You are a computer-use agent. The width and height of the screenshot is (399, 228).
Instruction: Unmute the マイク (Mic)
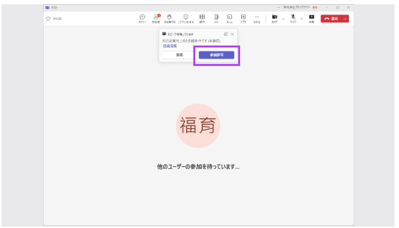tap(293, 19)
